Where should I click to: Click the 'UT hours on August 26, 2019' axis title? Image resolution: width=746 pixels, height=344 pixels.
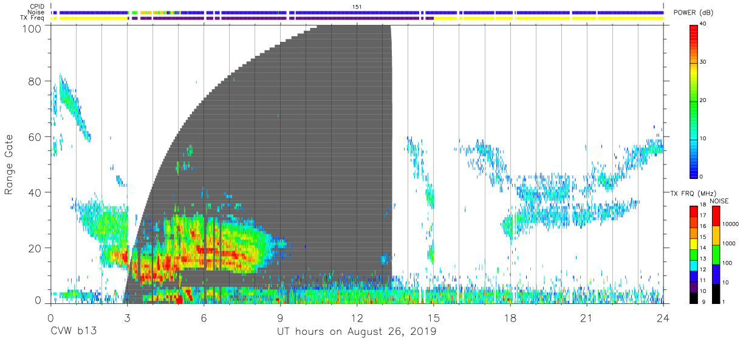coord(357,332)
